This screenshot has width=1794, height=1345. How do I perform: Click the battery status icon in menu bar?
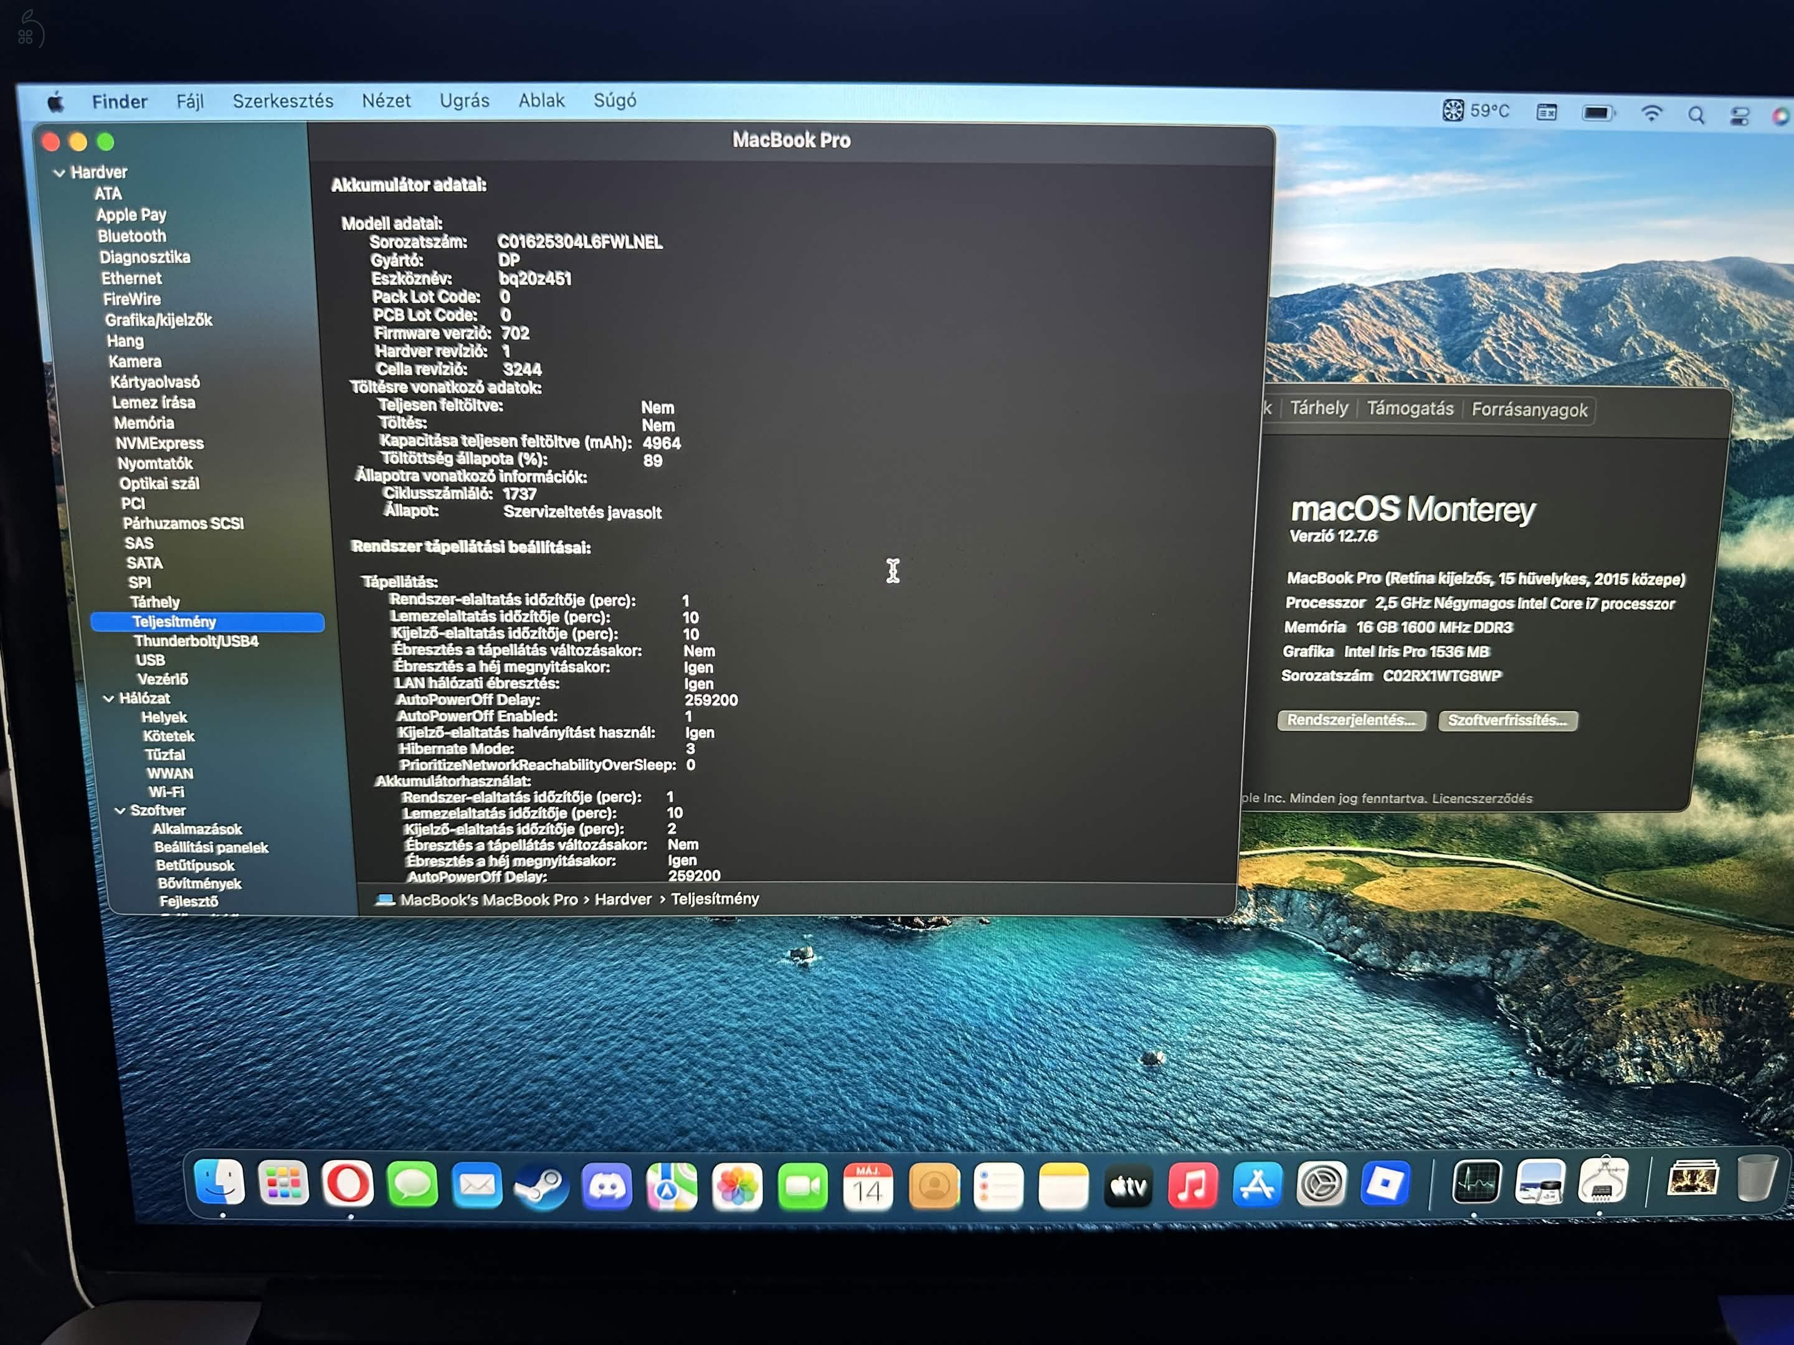tap(1598, 113)
